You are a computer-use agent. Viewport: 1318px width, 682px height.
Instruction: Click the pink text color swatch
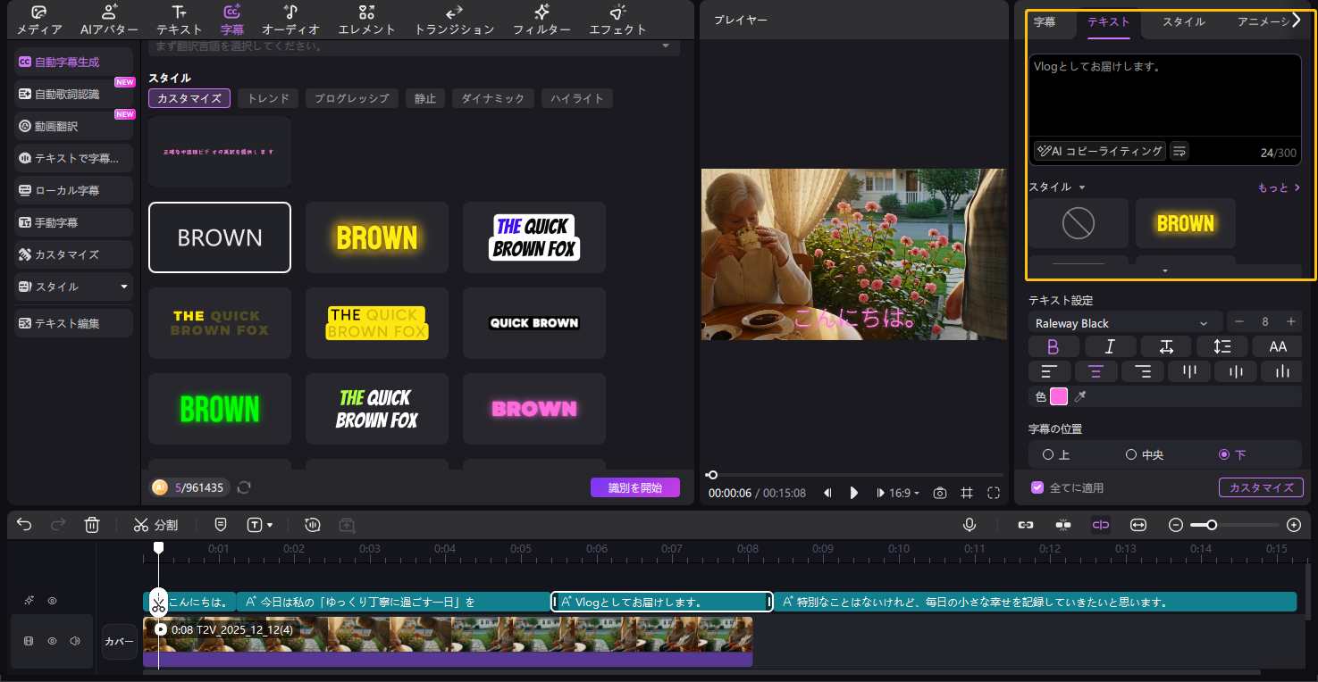coord(1059,396)
